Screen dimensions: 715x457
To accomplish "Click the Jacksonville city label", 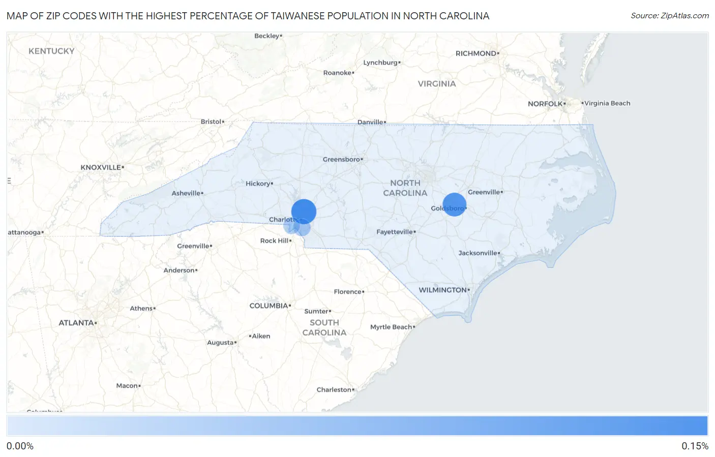I will click(478, 253).
